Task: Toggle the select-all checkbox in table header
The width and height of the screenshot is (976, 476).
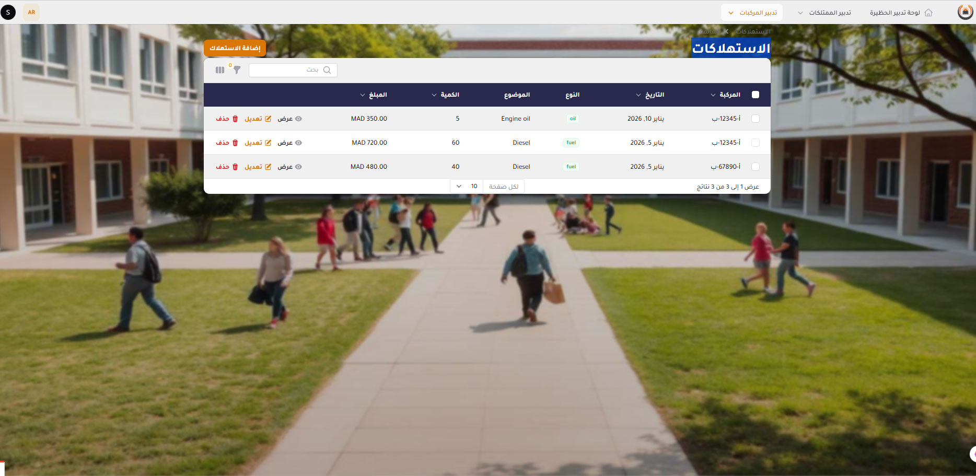Action: [x=755, y=95]
